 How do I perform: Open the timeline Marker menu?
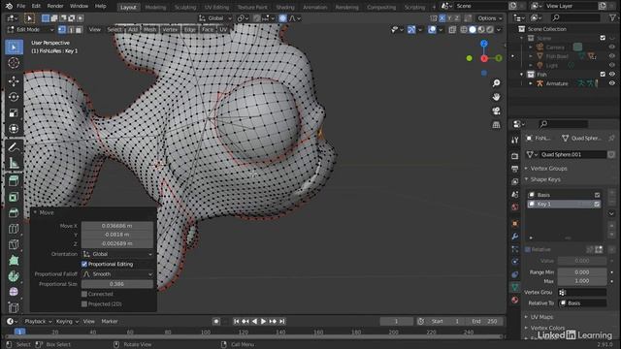[x=110, y=321]
